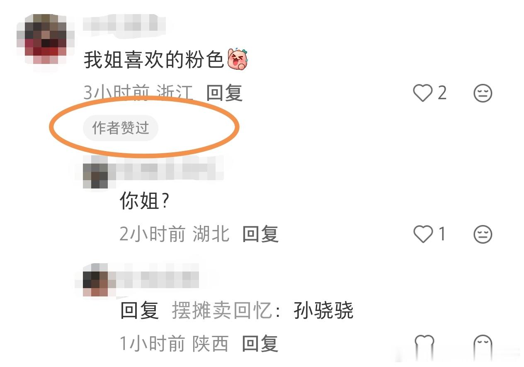Open the mentioned user 摆摊卖回忆 profile
Image resolution: width=524 pixels, height=367 pixels.
tap(222, 311)
